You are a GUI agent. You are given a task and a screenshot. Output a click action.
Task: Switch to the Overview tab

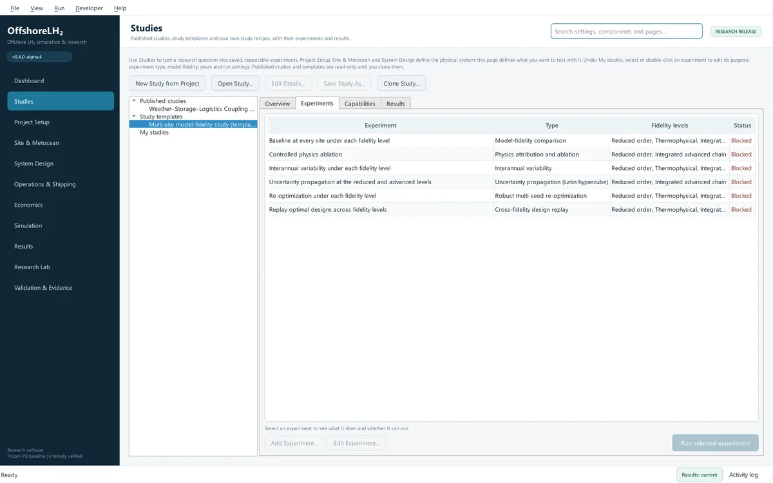click(278, 103)
